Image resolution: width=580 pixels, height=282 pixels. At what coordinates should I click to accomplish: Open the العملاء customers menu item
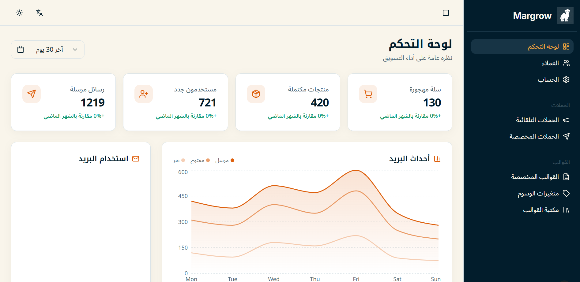(522, 63)
